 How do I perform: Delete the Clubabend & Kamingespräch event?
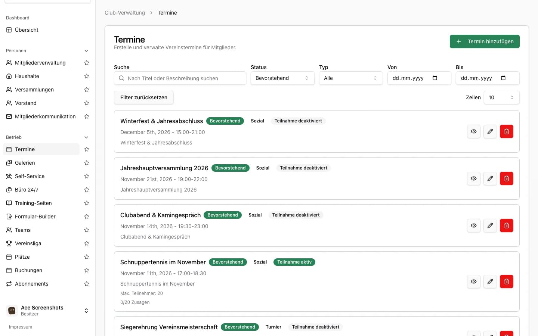coord(507,225)
